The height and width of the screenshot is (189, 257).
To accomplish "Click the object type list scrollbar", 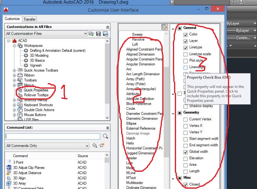I will [x=166, y=112].
